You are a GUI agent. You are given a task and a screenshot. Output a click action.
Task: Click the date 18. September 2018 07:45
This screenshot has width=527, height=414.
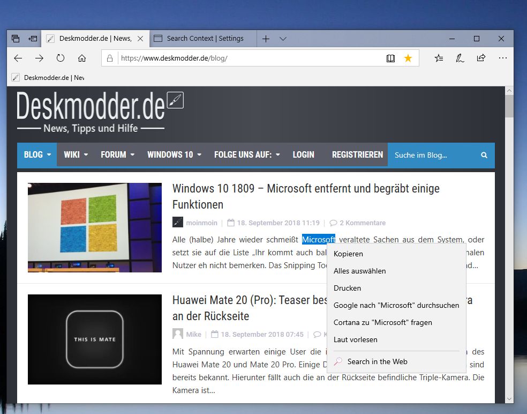point(262,334)
